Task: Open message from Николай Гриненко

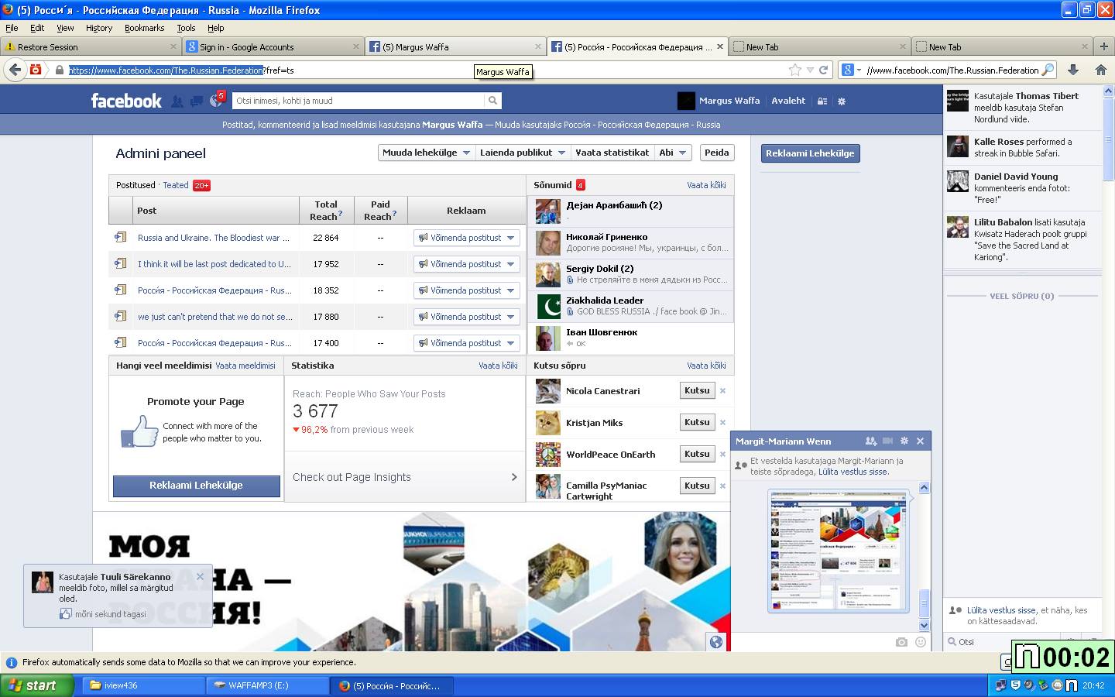Action: pos(631,242)
